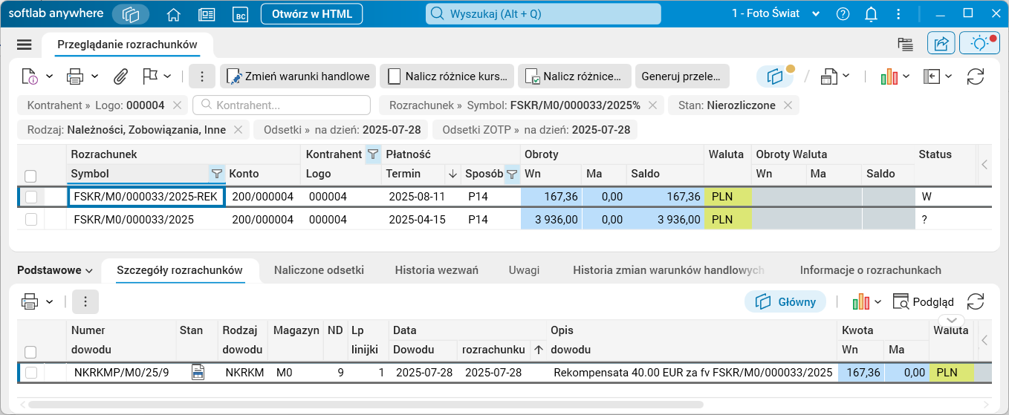Screen dimensions: 1009x415
Task: Click the document info icon in top toolbar
Action: tap(30, 76)
